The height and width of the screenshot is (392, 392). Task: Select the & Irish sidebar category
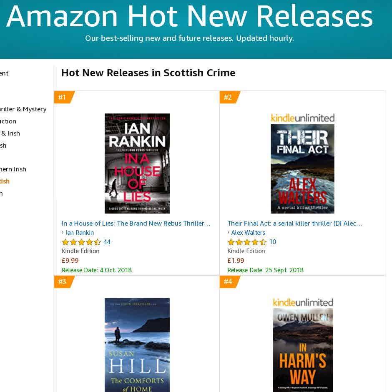[10, 133]
